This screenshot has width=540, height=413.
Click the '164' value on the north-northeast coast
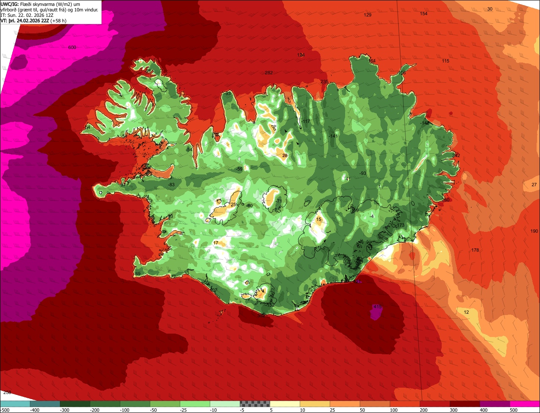[x=372, y=61]
